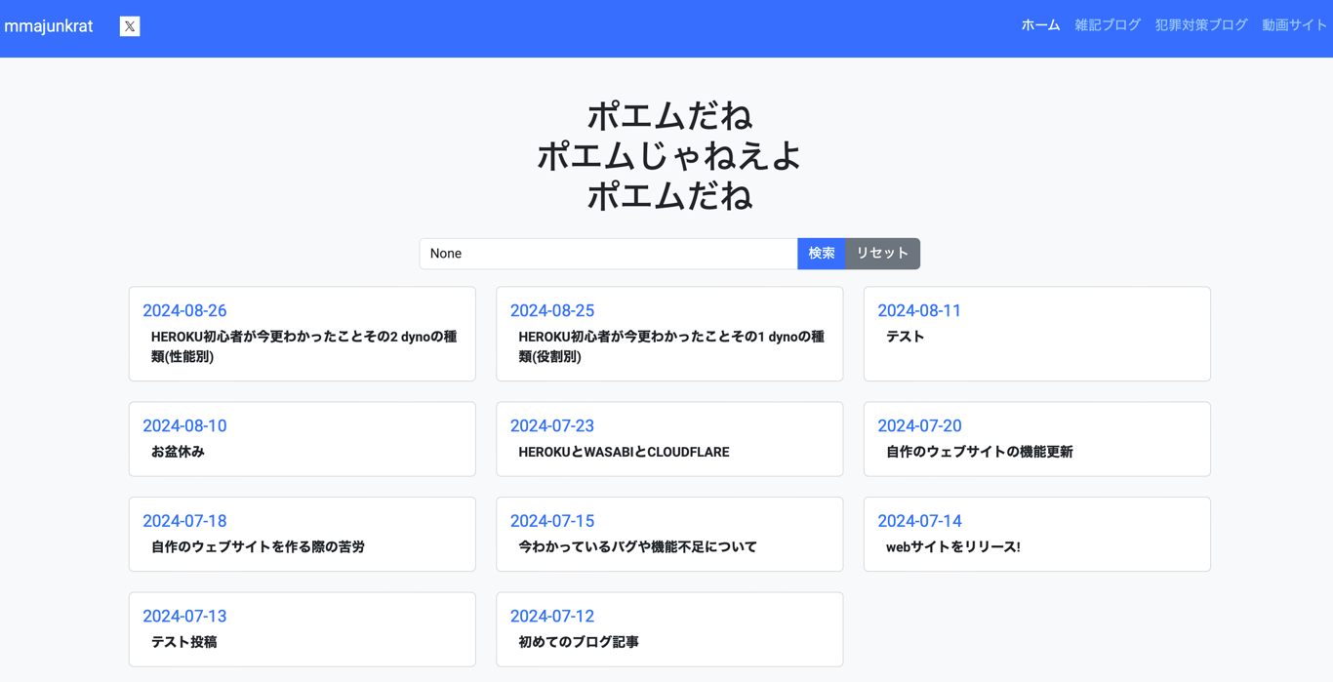This screenshot has width=1333, height=682.
Task: Click the mmajunkrat site brand
Action: [x=49, y=26]
